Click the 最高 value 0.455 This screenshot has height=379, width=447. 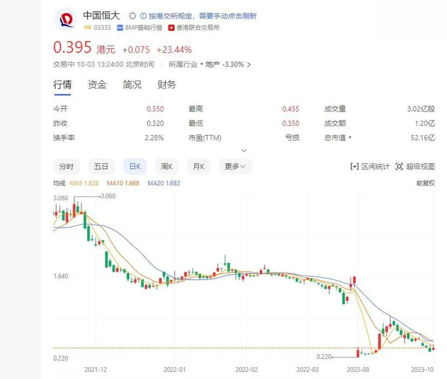point(291,109)
